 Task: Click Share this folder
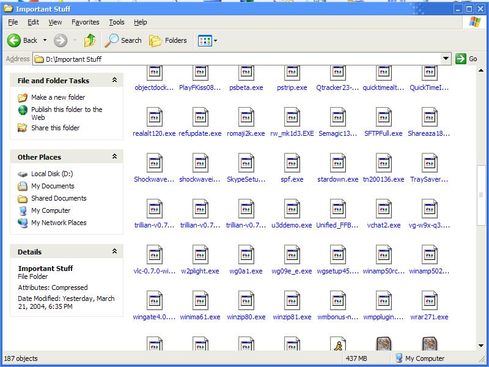point(55,128)
